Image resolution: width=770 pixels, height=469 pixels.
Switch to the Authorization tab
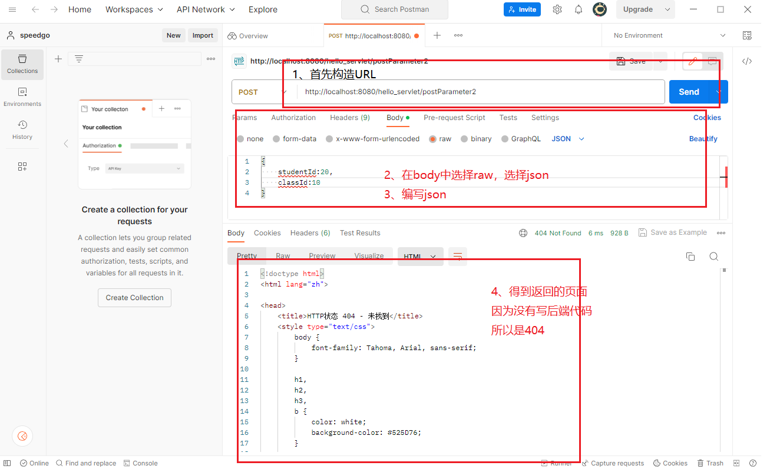point(293,118)
